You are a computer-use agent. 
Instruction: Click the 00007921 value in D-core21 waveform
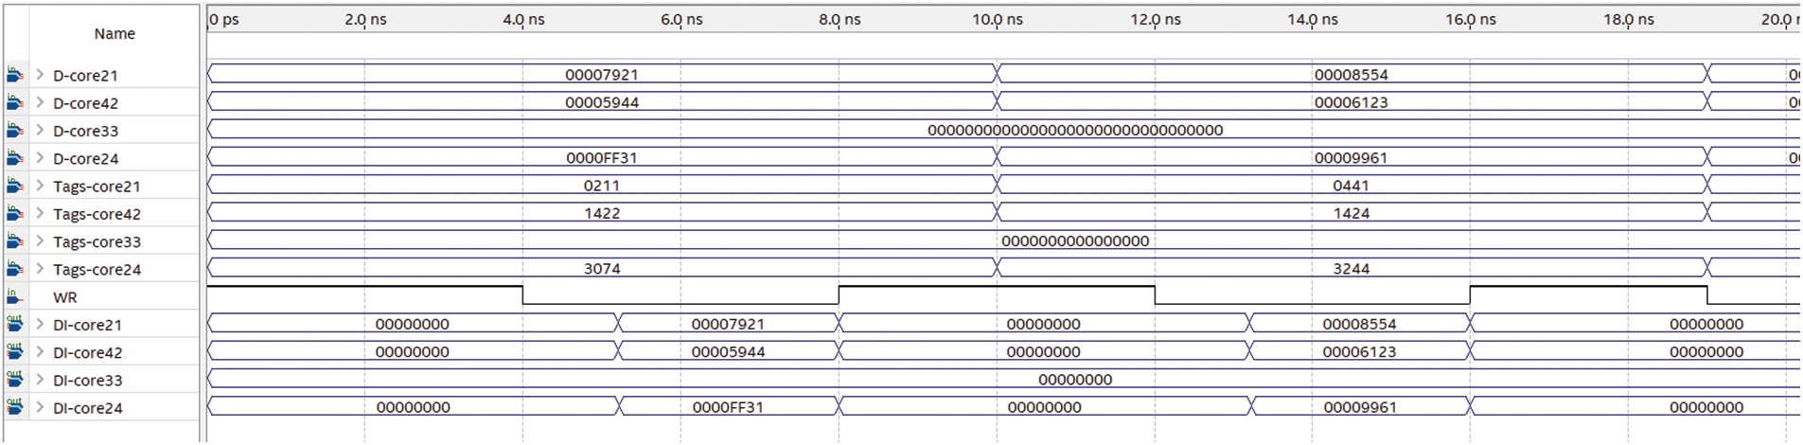(601, 75)
